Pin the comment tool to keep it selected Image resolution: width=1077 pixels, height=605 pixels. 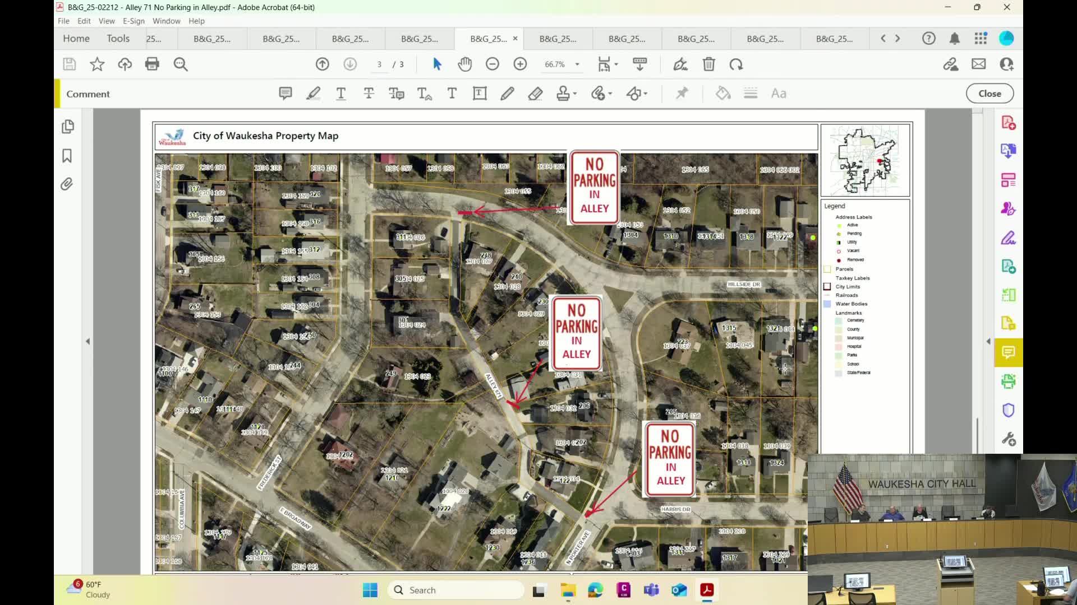pos(682,93)
